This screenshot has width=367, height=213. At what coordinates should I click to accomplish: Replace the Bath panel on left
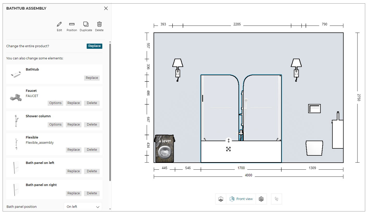pyautogui.click(x=74, y=171)
